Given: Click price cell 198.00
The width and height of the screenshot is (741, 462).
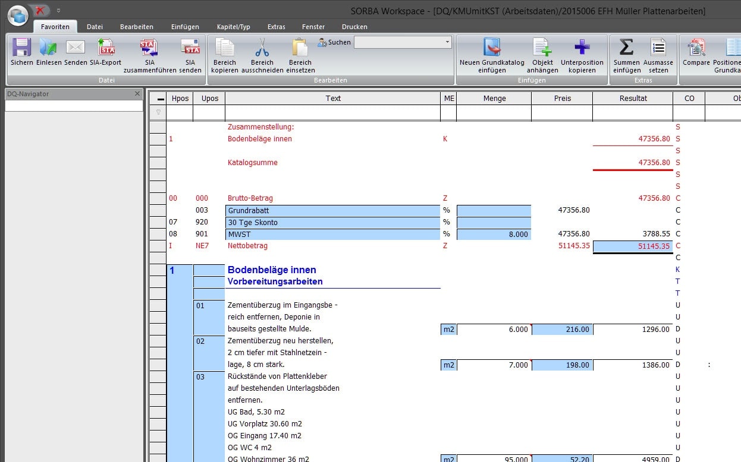Looking at the screenshot, I should click(562, 365).
